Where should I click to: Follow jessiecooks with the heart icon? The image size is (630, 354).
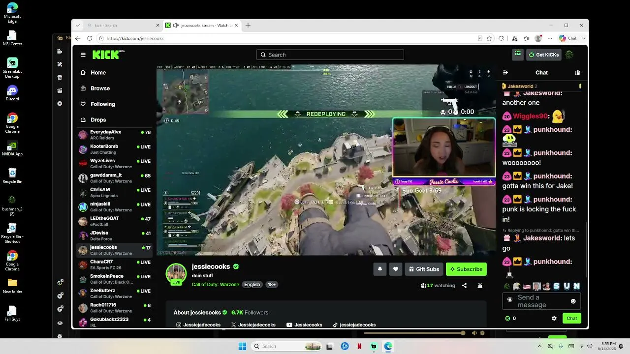396,269
